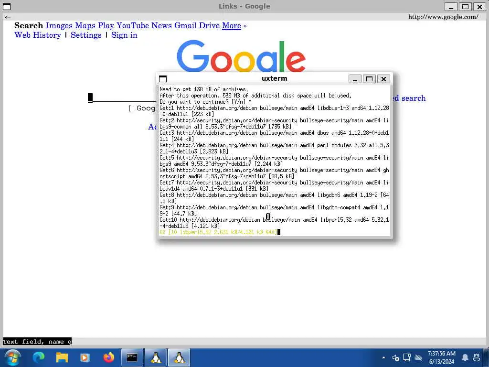Open the Gmail link

point(185,26)
